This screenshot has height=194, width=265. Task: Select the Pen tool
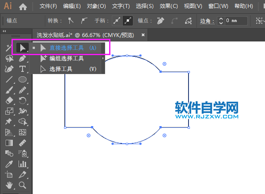click(23, 59)
